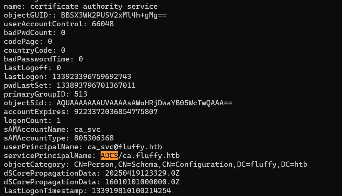Click the highlighted ADCS text
Image resolution: width=342 pixels, height=196 pixels.
click(x=109, y=156)
